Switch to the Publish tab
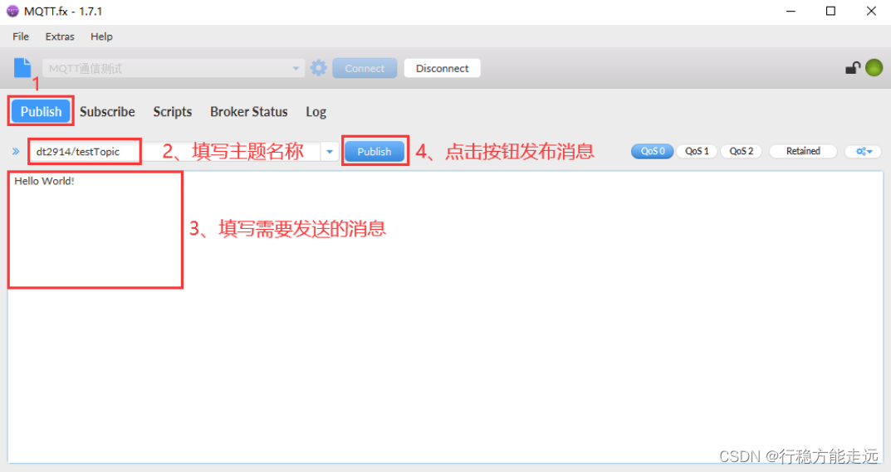Viewport: 891px width, 472px height. [x=41, y=111]
